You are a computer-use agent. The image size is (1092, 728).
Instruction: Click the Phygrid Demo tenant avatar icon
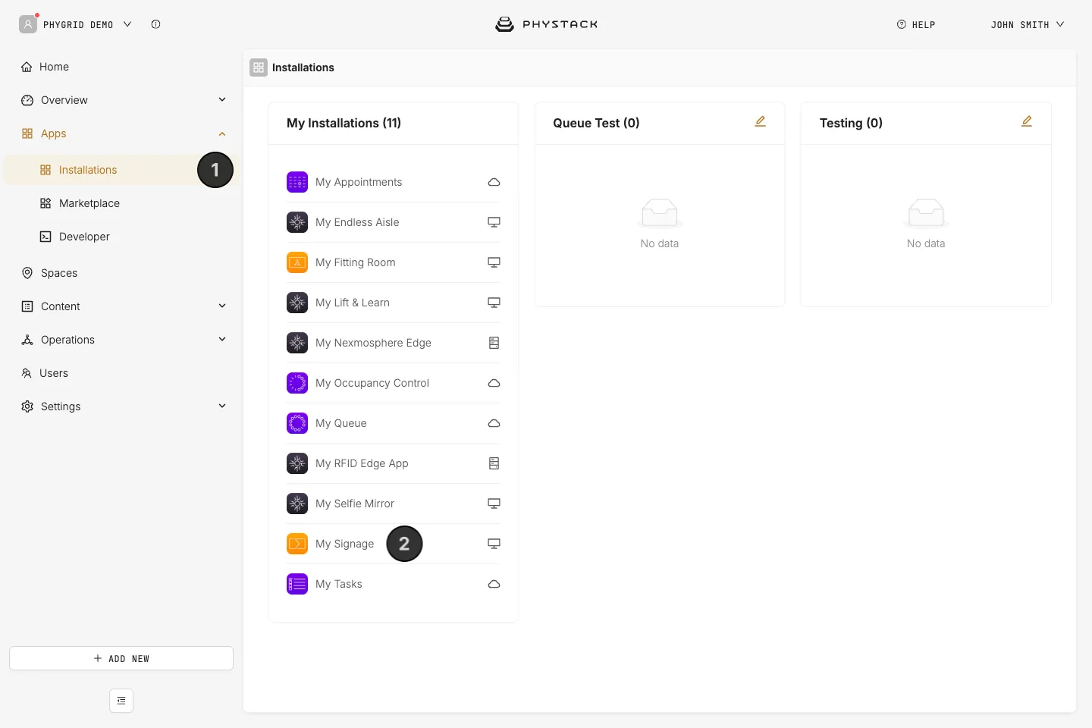coord(28,24)
